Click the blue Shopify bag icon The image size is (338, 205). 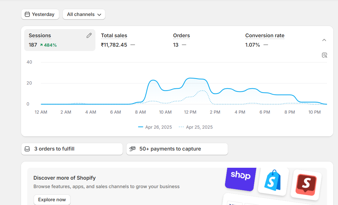coord(273,181)
